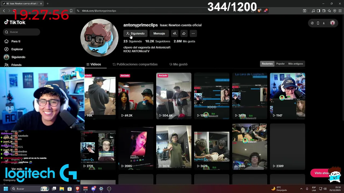Open the three-dots more options menu
344x193 pixels.
193,34
